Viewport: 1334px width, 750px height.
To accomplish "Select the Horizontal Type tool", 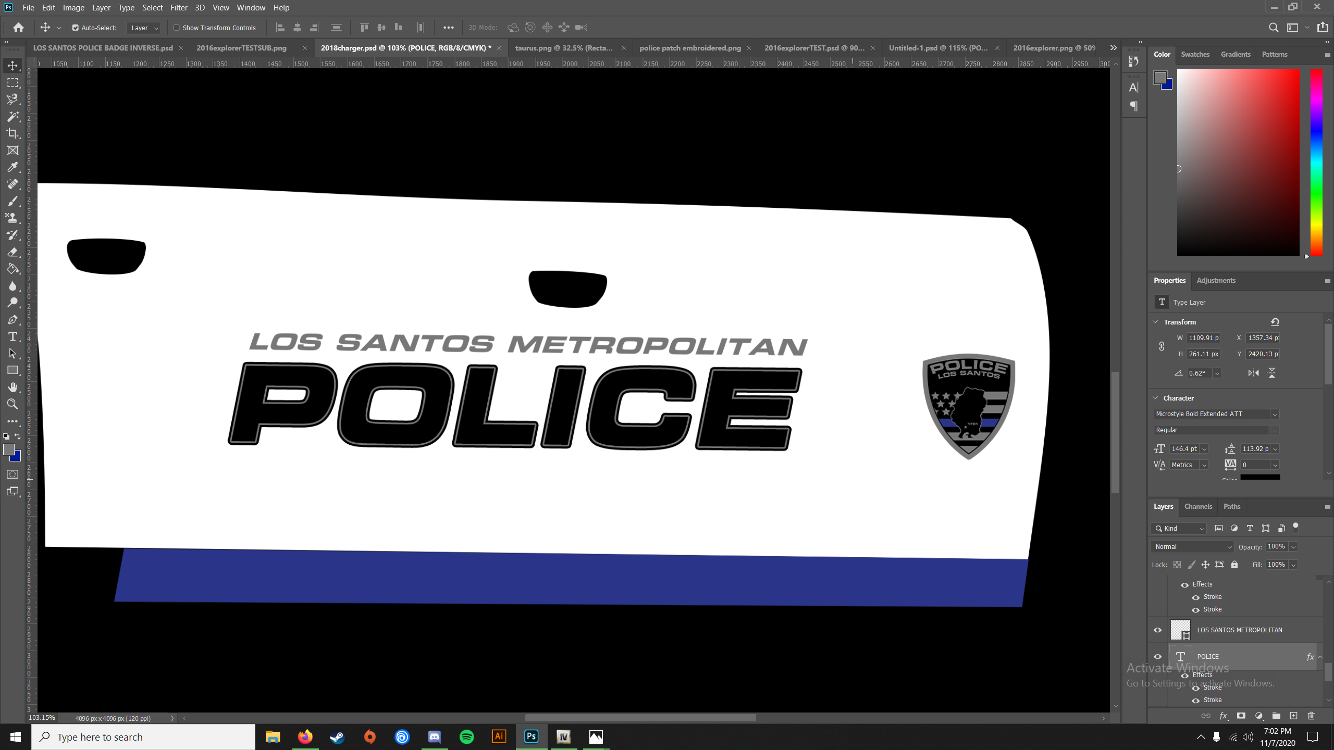I will pos(13,336).
